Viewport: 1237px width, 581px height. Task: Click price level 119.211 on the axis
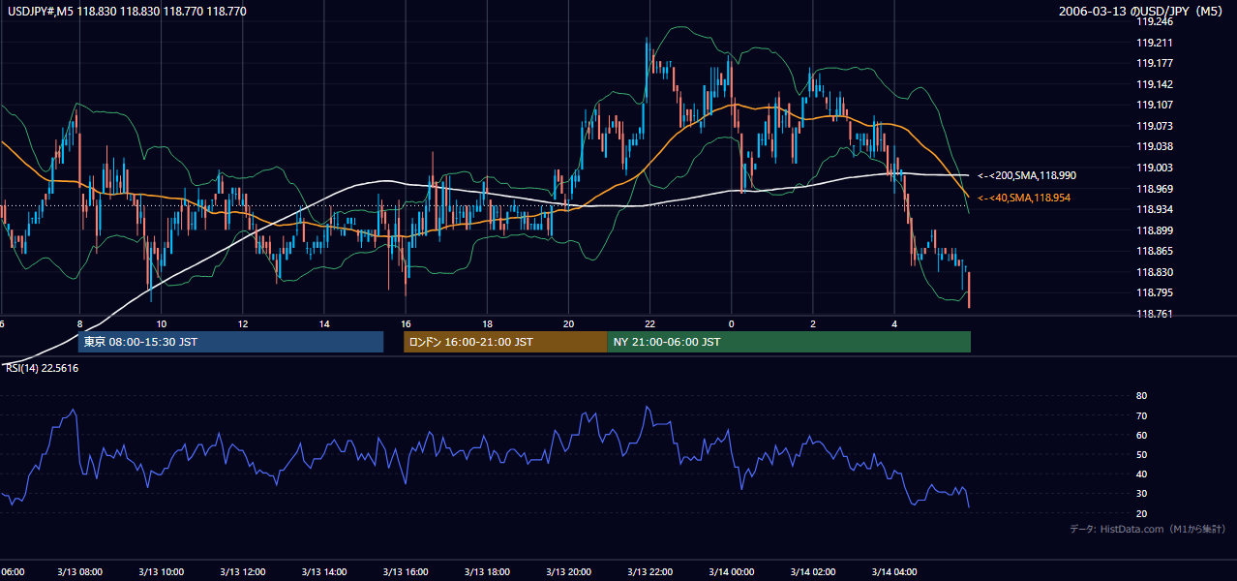[1155, 43]
